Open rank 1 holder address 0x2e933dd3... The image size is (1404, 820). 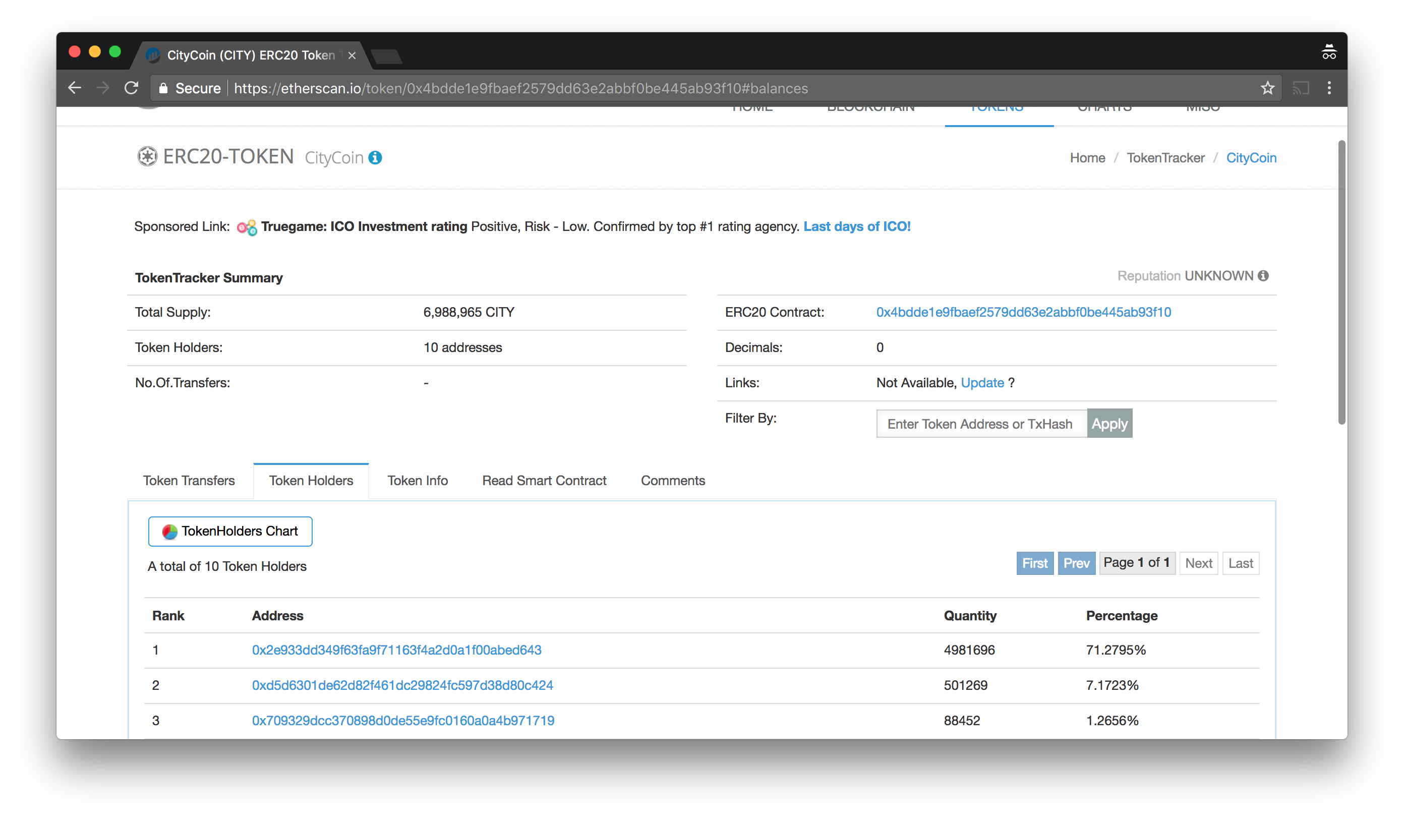pyautogui.click(x=396, y=650)
